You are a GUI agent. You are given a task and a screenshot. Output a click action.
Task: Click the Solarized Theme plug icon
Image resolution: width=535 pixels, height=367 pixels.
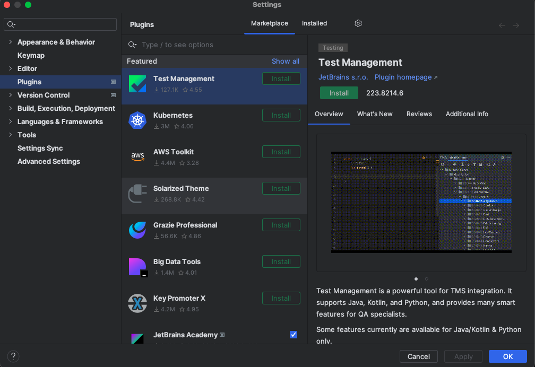click(x=137, y=194)
